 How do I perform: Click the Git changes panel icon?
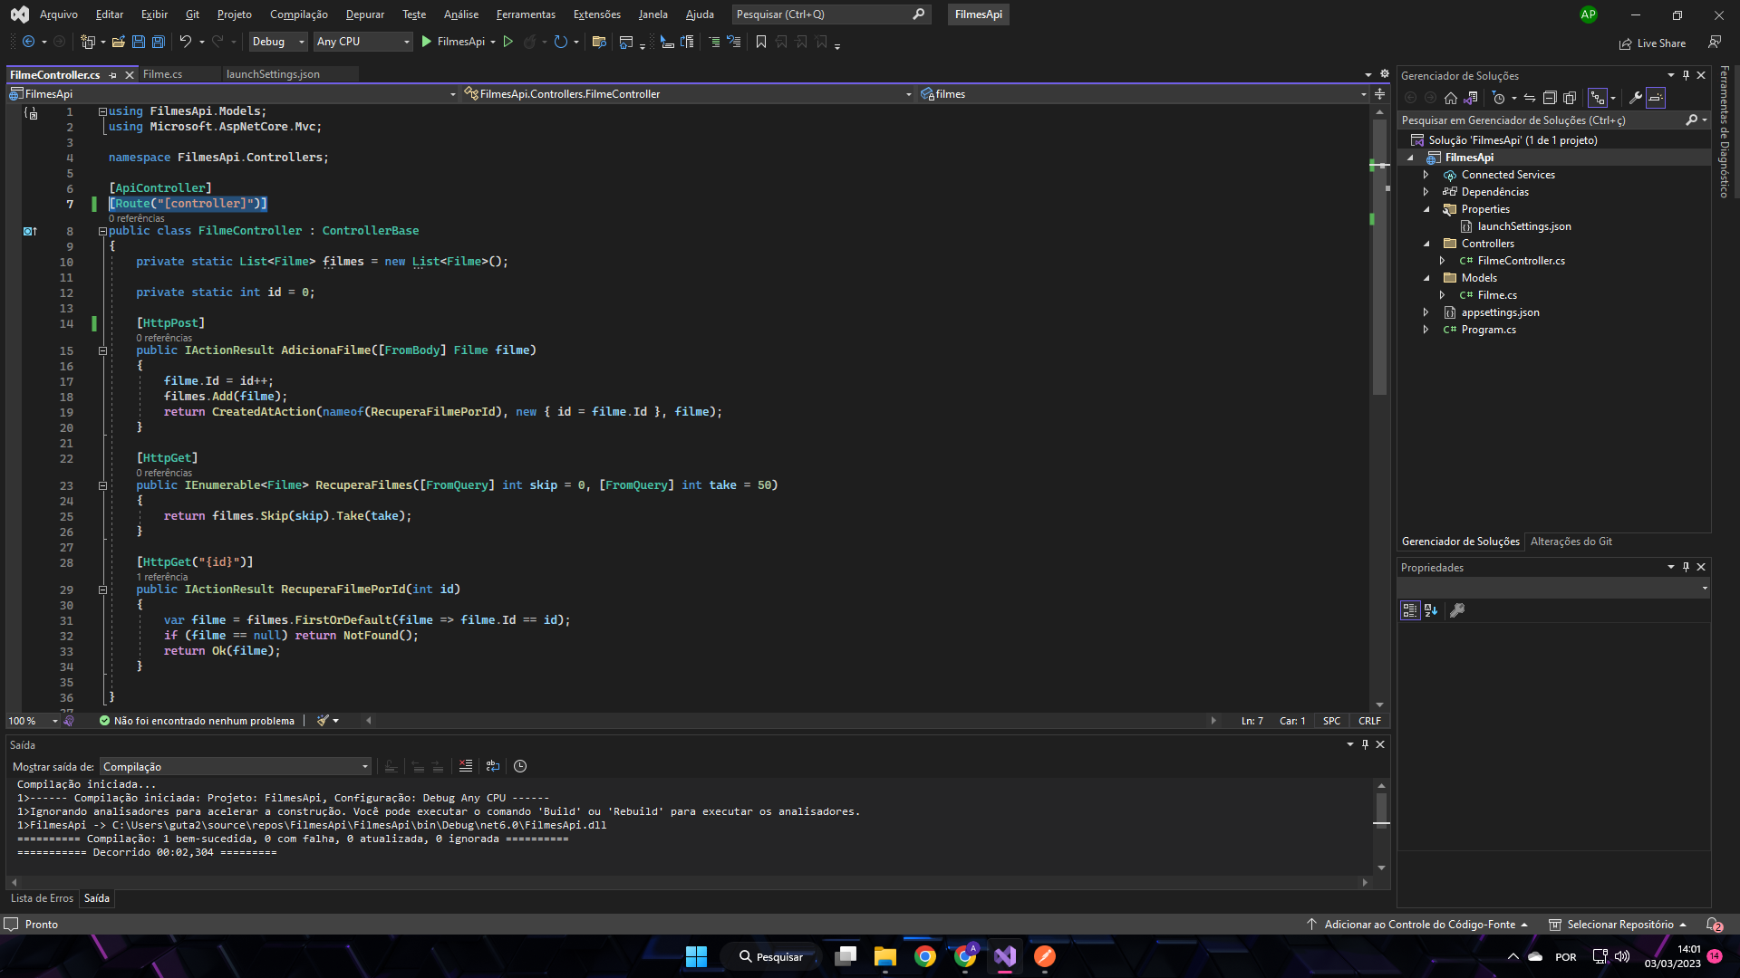[x=1571, y=541]
